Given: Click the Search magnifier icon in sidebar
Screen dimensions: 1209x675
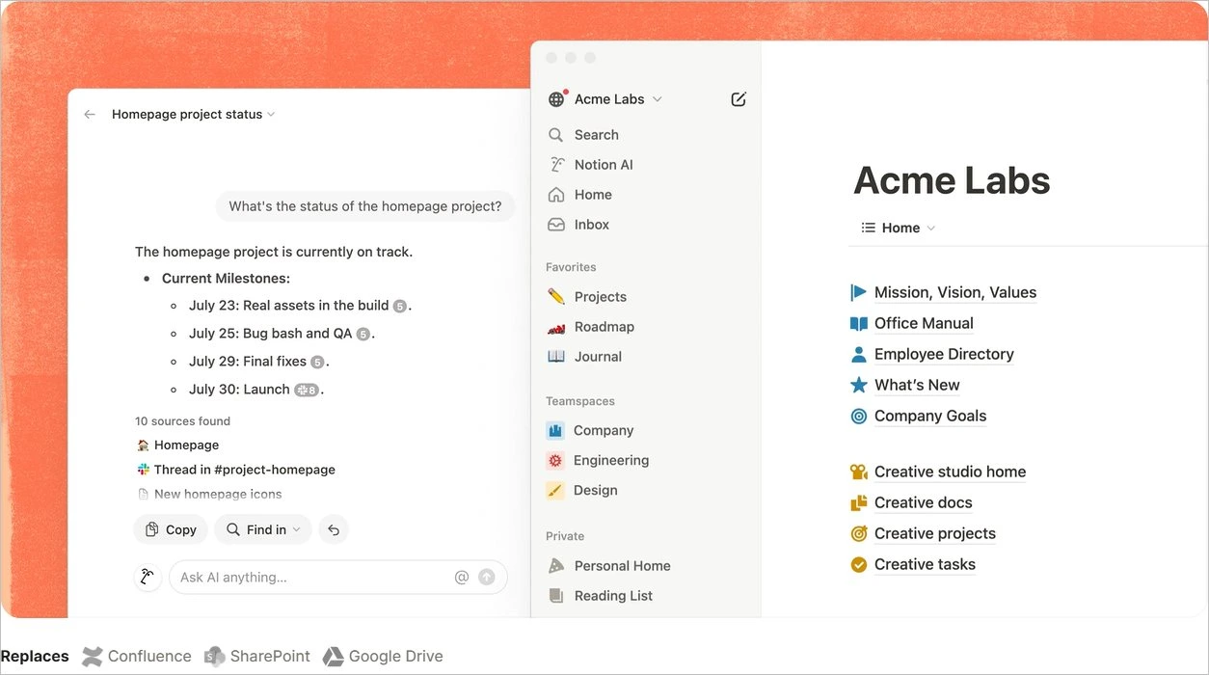Looking at the screenshot, I should [556, 135].
